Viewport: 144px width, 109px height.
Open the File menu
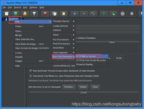(4, 8)
